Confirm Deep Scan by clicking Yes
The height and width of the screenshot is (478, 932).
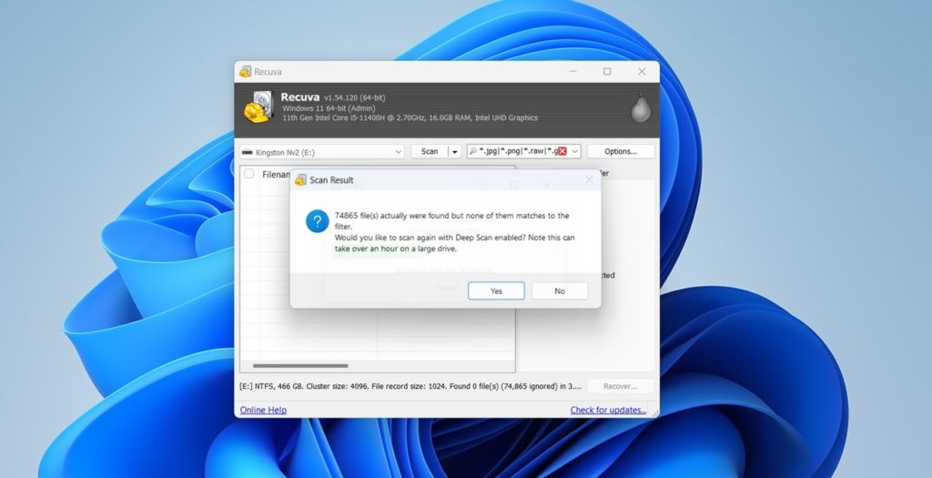click(496, 290)
